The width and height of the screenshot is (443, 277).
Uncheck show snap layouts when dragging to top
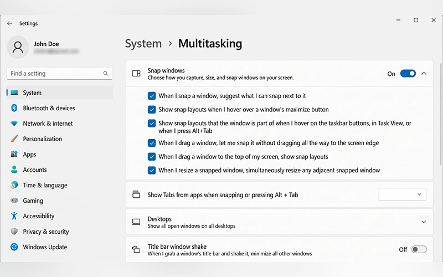point(152,157)
